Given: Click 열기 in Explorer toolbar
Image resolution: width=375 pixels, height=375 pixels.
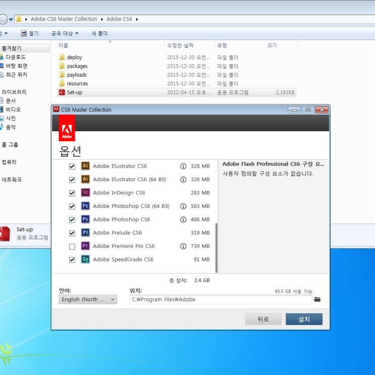Looking at the screenshot, I should (x=34, y=33).
